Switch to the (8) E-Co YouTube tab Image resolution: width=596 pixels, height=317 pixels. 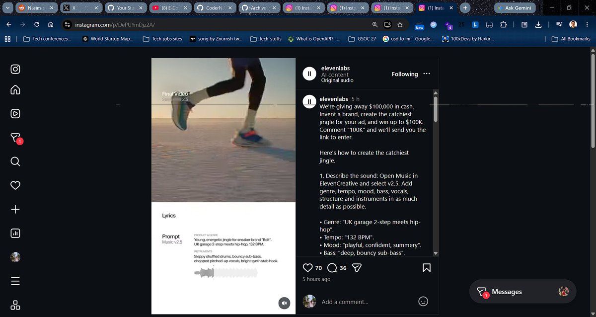(x=169, y=8)
